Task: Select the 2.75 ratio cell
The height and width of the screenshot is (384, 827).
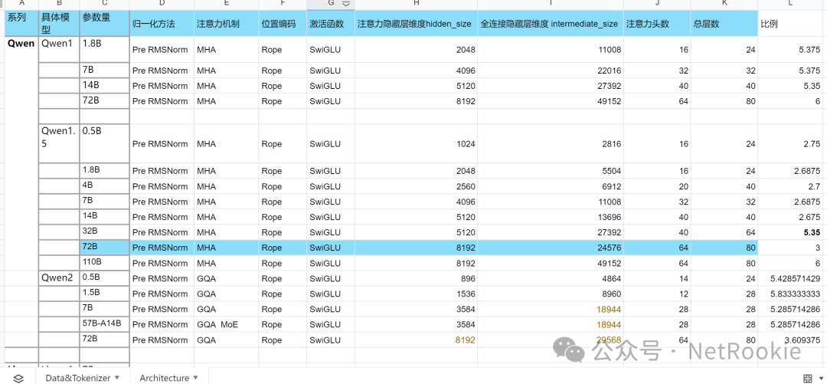Action: click(790, 143)
